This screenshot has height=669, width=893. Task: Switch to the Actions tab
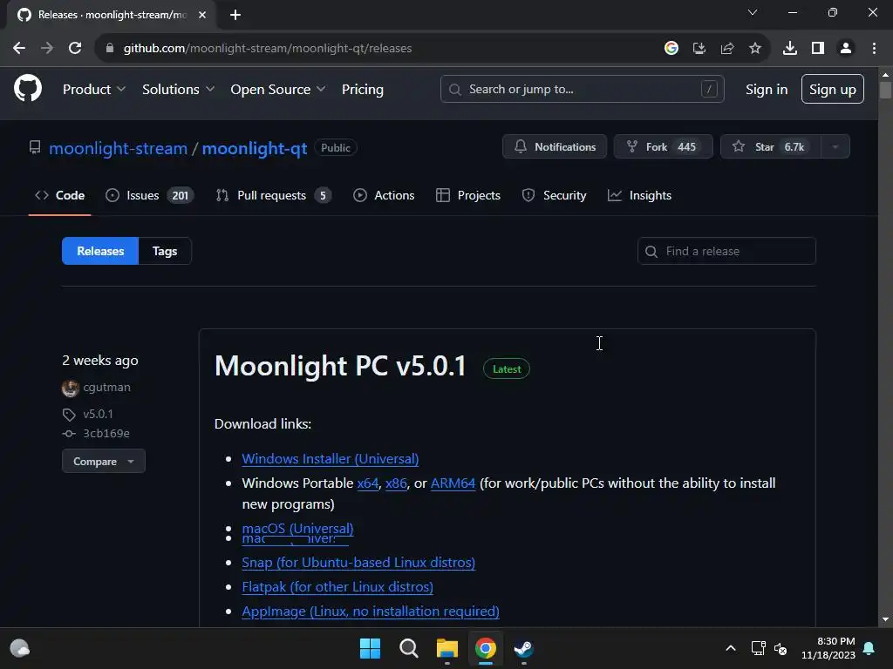pos(384,195)
